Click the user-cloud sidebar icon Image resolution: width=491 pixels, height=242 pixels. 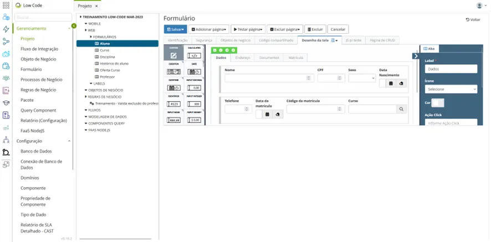pyautogui.click(x=6, y=17)
